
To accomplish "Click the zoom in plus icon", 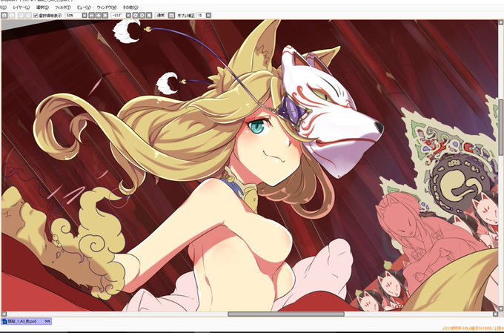I will [99, 15].
